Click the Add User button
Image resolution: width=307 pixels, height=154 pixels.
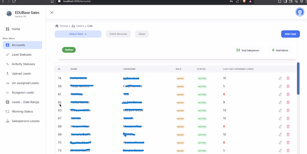click(x=290, y=34)
